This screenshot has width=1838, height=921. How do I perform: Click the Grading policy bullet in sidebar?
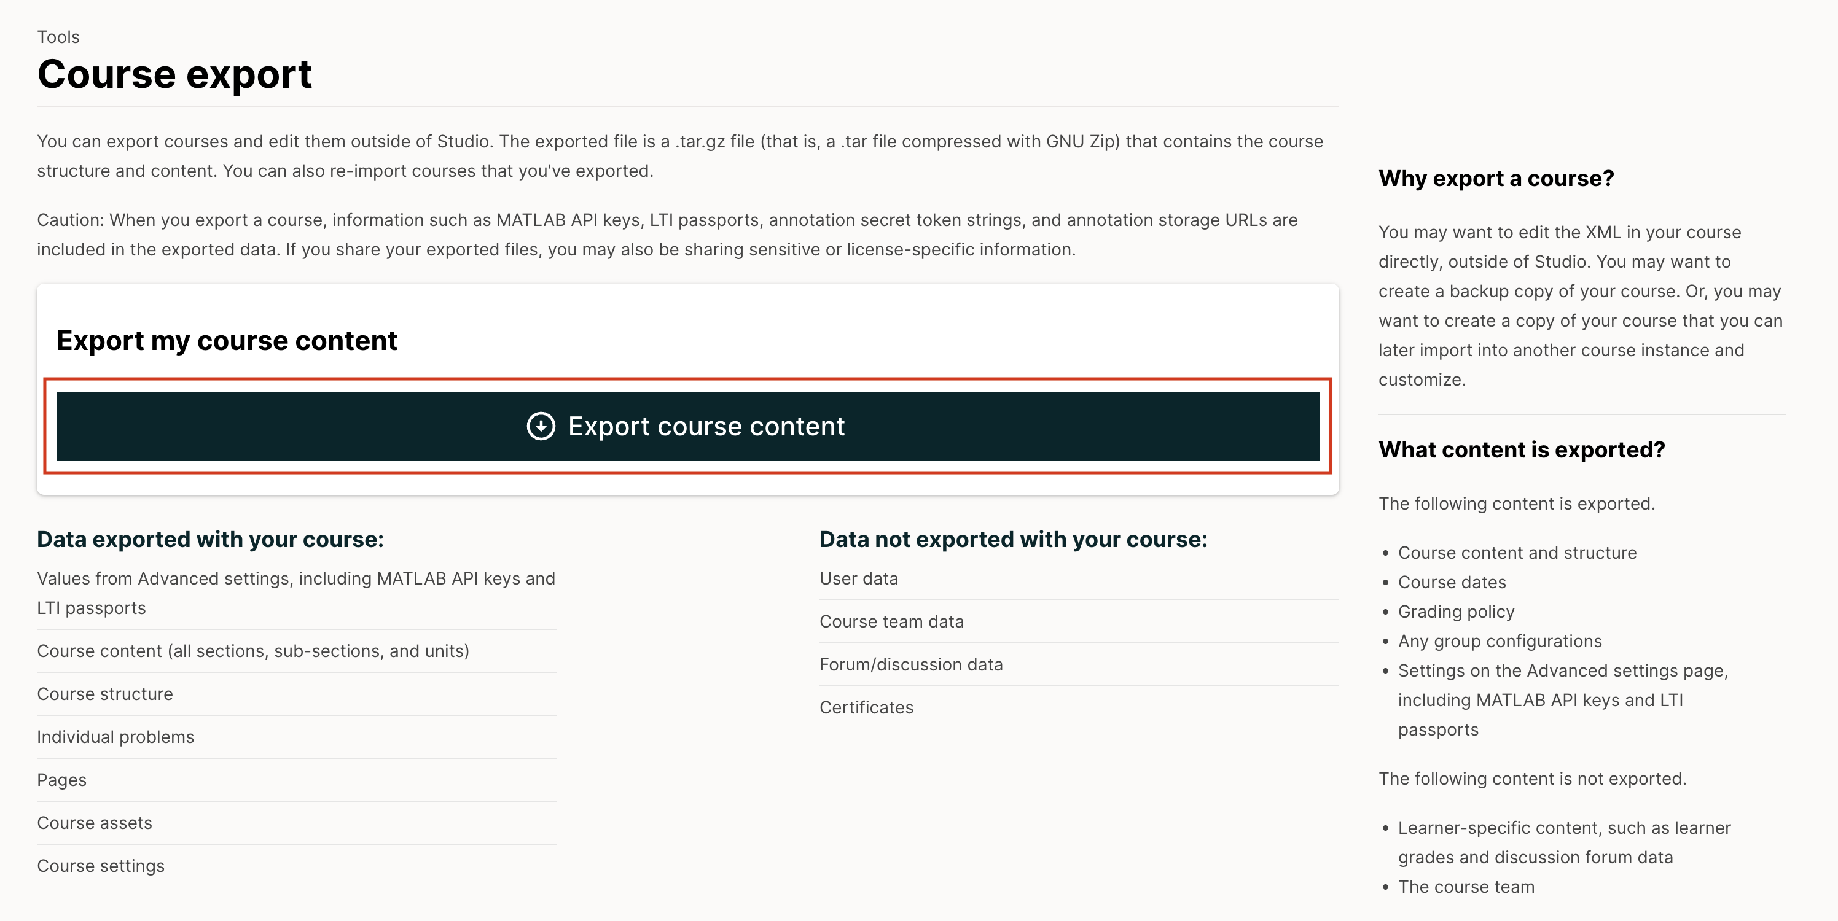1455,612
